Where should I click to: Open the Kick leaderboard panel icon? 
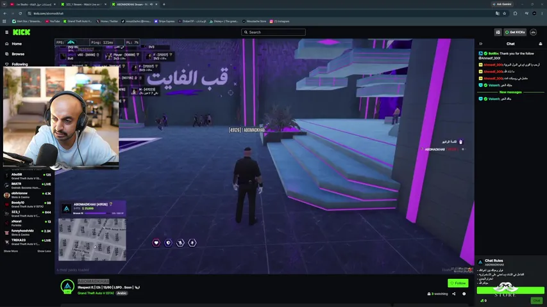point(498,32)
